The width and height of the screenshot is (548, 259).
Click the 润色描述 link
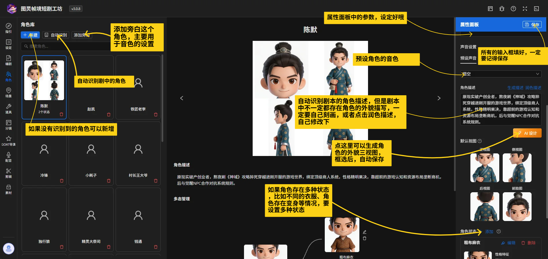pyautogui.click(x=533, y=88)
